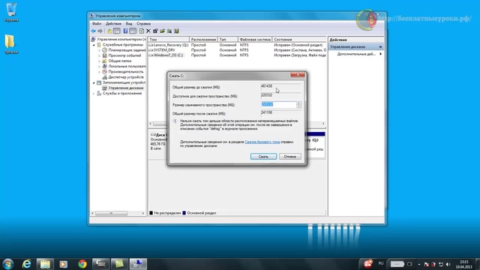
Task: Click the volume speaker tray icon
Action: [448, 264]
